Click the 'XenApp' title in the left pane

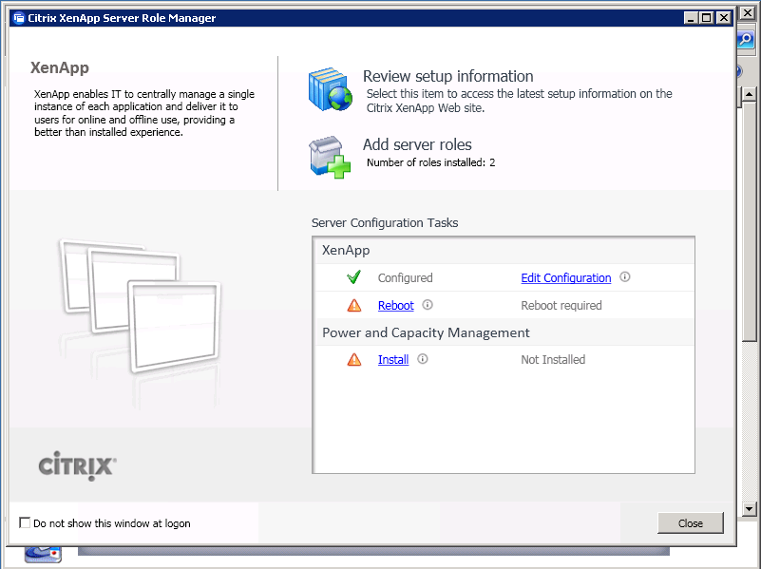click(60, 67)
